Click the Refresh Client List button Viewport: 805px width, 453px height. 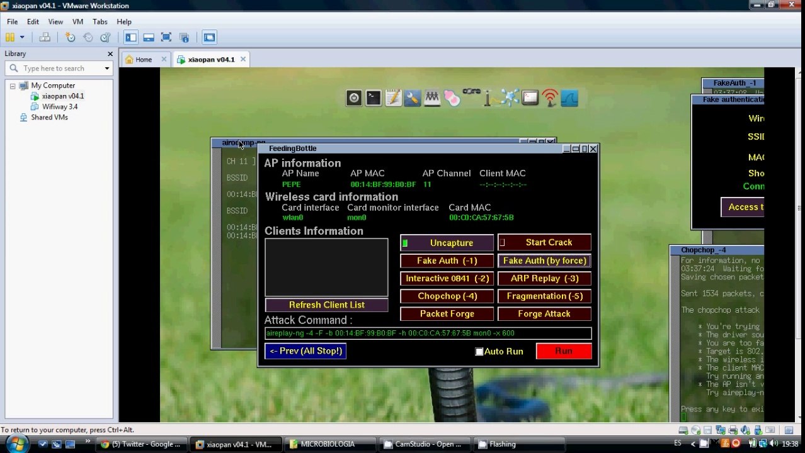(x=326, y=305)
